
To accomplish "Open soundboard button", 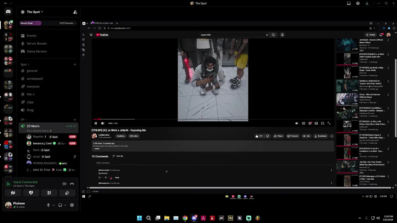I will (67, 193).
